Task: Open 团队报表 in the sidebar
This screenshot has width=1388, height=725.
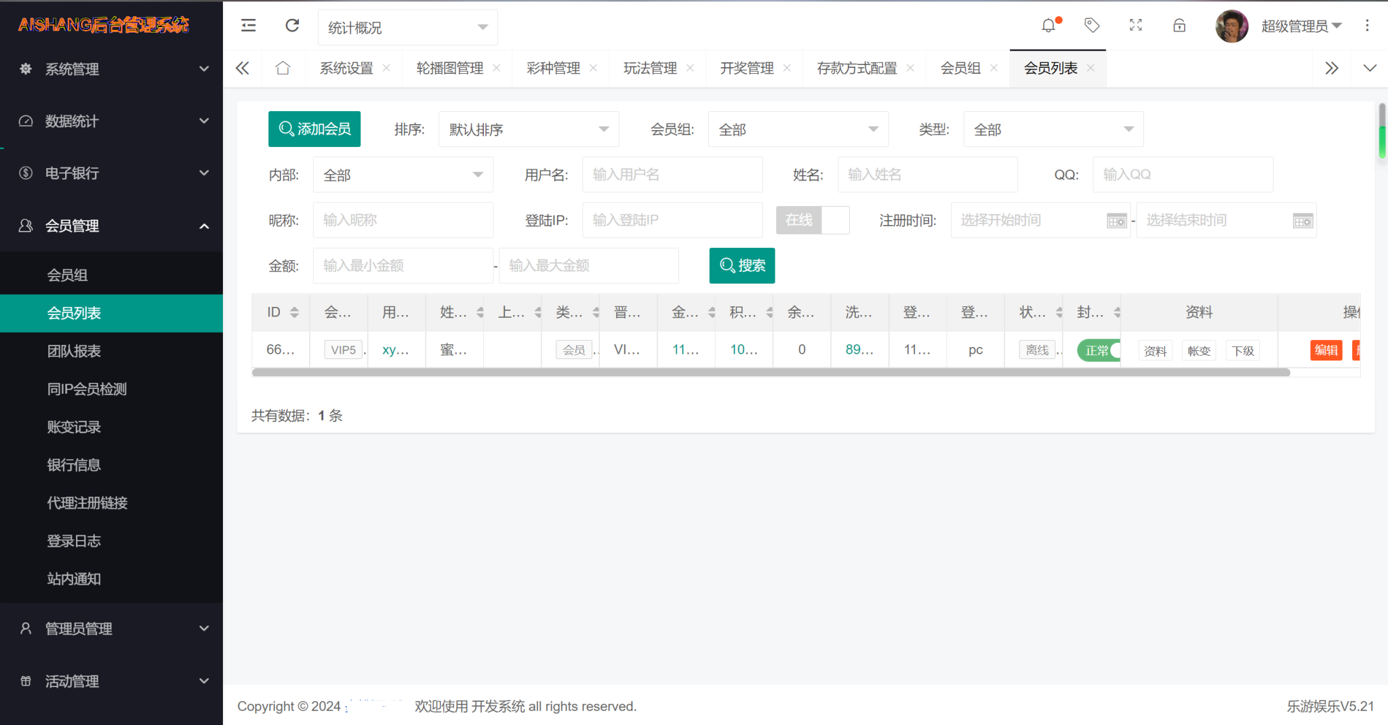Action: coord(74,351)
